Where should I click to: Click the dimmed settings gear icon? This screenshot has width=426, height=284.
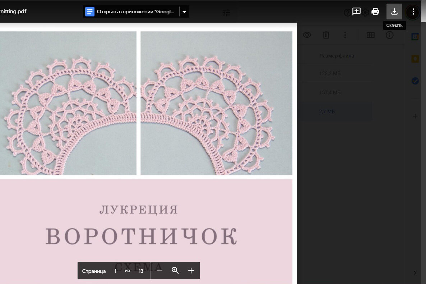(366, 13)
